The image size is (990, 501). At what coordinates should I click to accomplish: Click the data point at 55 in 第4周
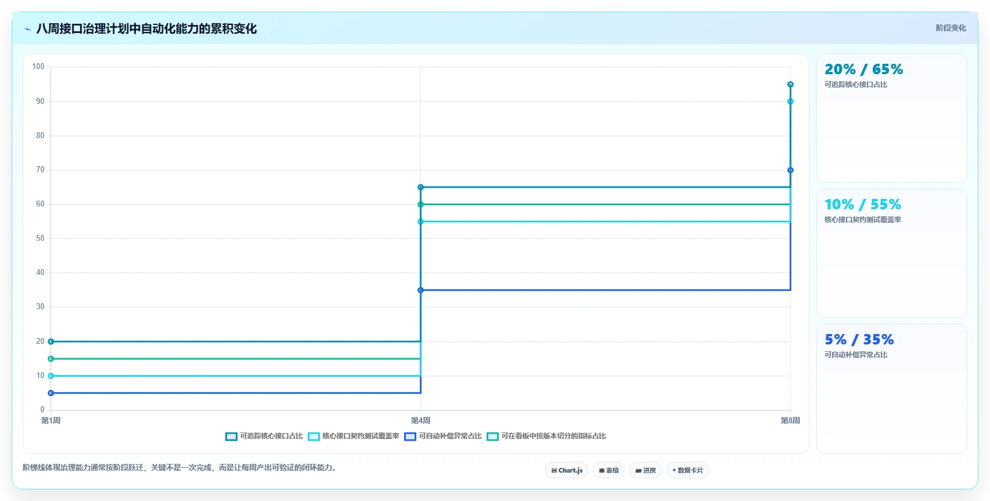[x=420, y=222]
